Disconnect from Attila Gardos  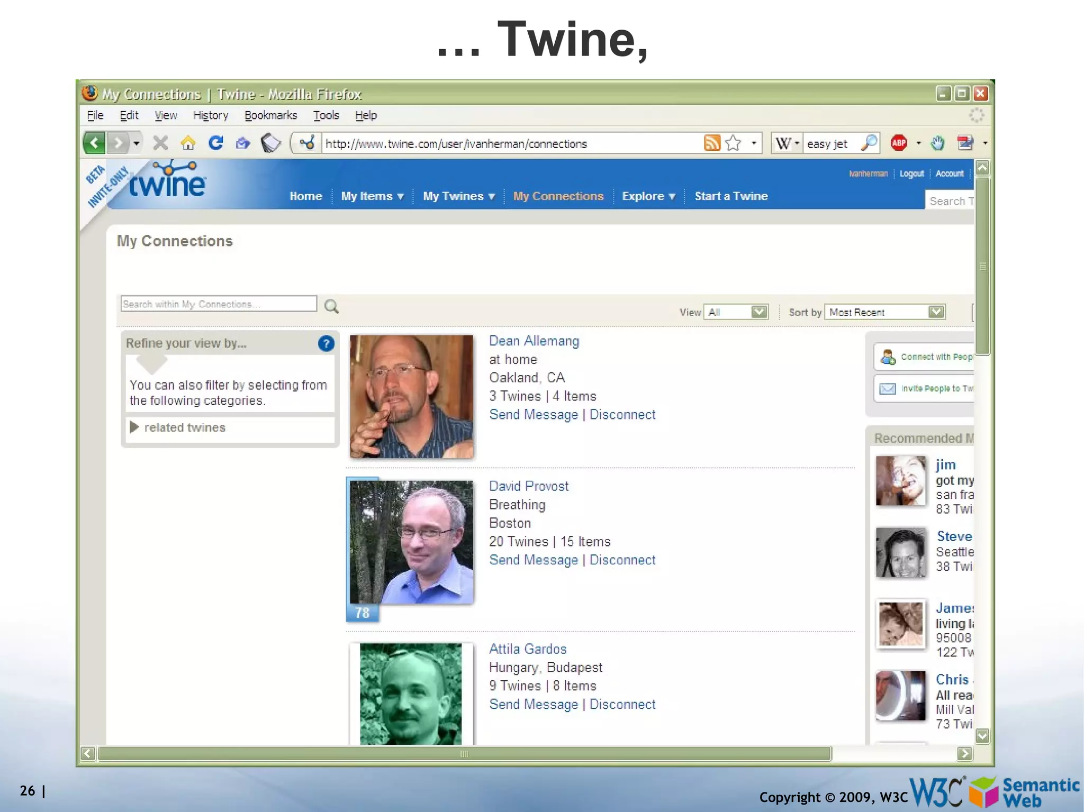click(622, 705)
